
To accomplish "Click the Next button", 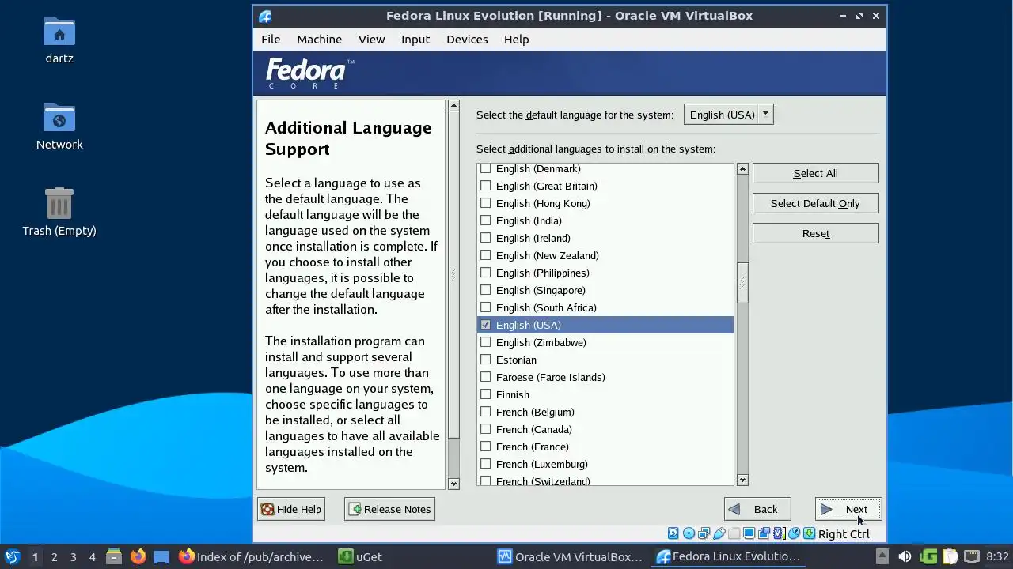I will point(848,509).
